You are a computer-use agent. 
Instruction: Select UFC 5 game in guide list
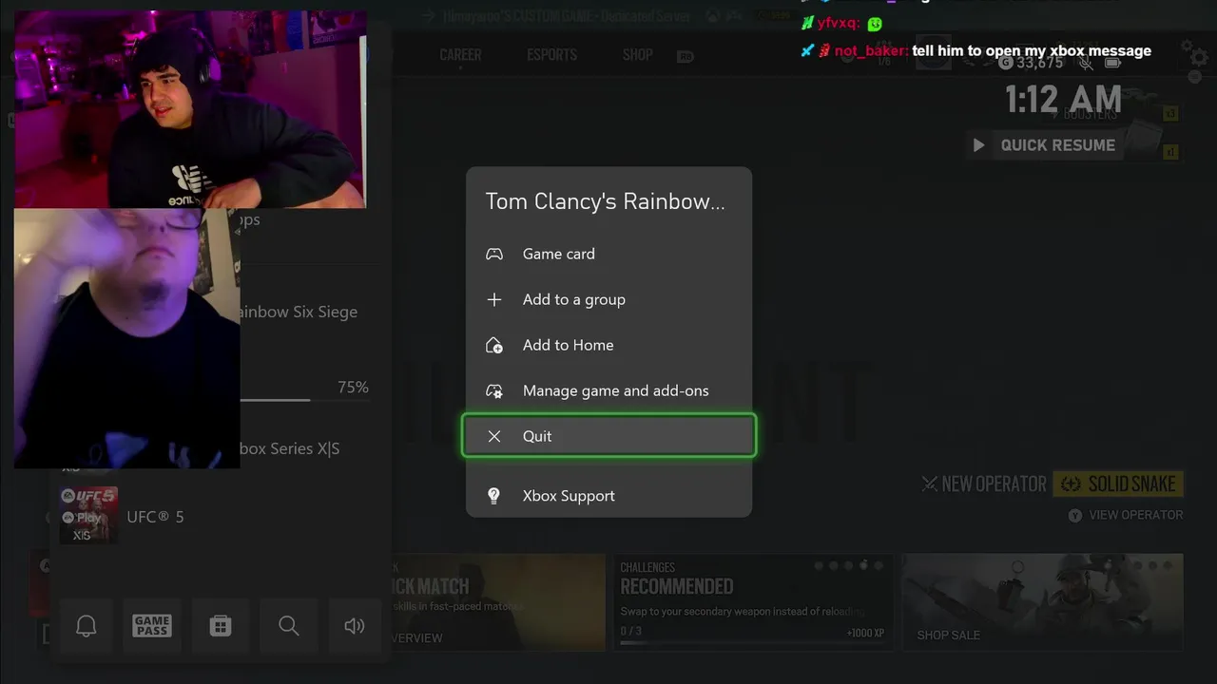coord(219,516)
